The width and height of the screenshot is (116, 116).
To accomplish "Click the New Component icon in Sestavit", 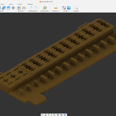I will [19, 8].
